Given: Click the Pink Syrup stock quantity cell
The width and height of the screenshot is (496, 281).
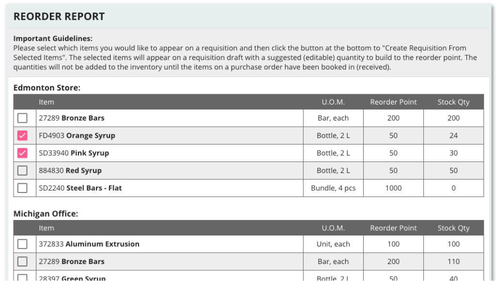Looking at the screenshot, I should (x=454, y=153).
